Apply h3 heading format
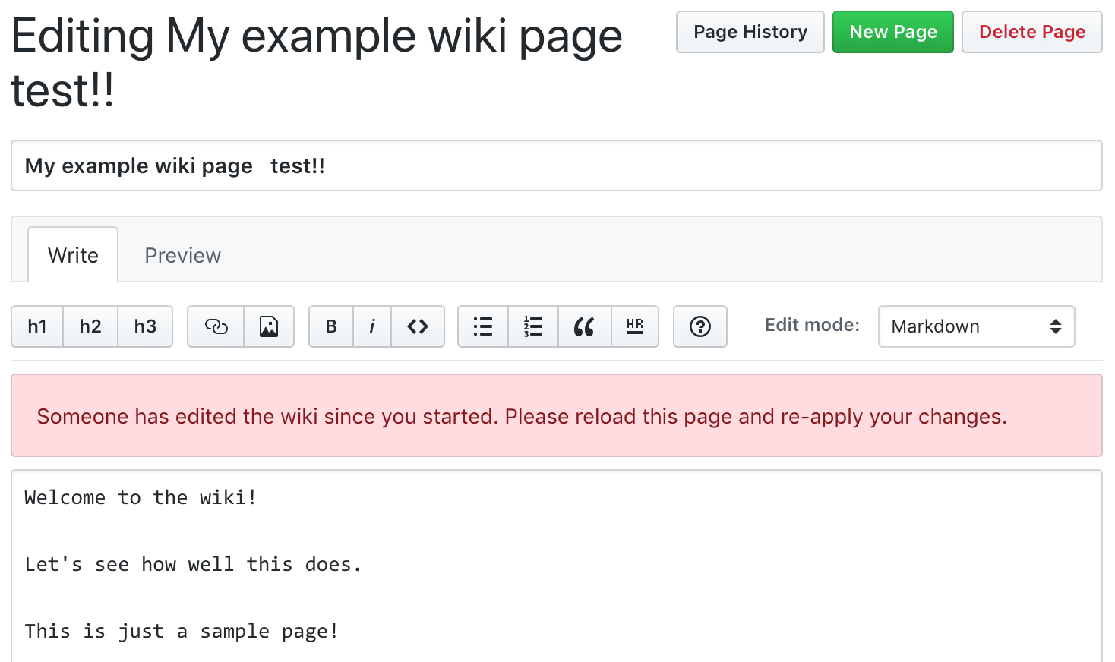This screenshot has height=662, width=1115. coord(145,326)
